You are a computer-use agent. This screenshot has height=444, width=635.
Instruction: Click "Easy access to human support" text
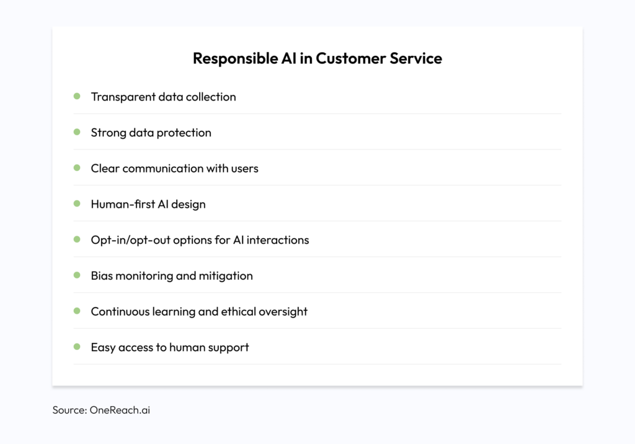tap(170, 347)
